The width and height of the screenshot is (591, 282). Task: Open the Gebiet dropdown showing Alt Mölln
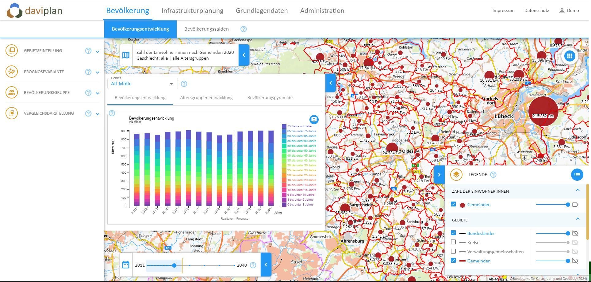click(142, 84)
